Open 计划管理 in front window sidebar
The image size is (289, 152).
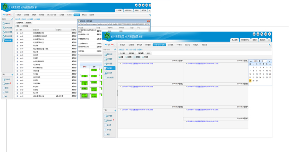click(x=109, y=59)
